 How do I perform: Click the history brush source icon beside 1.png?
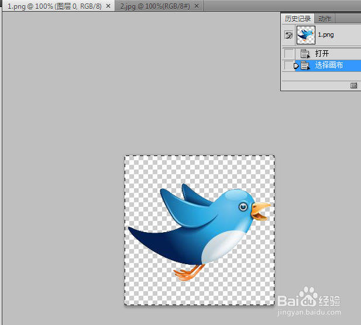(288, 35)
